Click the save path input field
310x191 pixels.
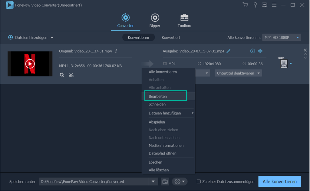[94, 182]
